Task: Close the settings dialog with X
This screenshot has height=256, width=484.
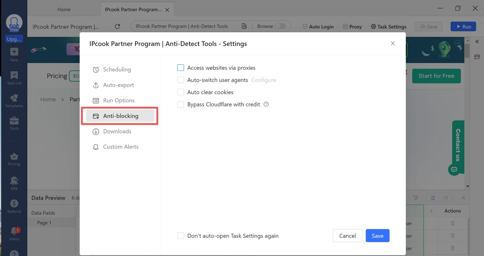Action: (x=392, y=43)
